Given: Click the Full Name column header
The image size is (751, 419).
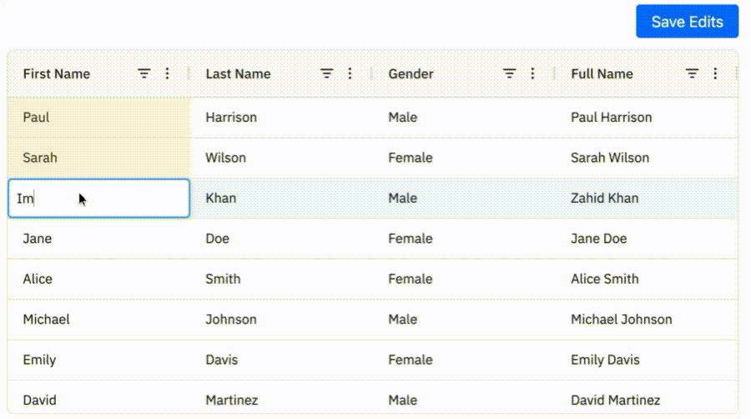Looking at the screenshot, I should coord(602,73).
